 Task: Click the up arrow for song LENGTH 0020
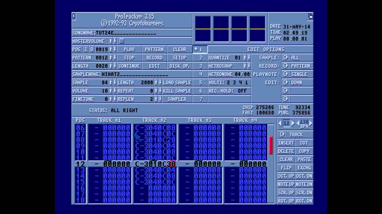(x=111, y=66)
